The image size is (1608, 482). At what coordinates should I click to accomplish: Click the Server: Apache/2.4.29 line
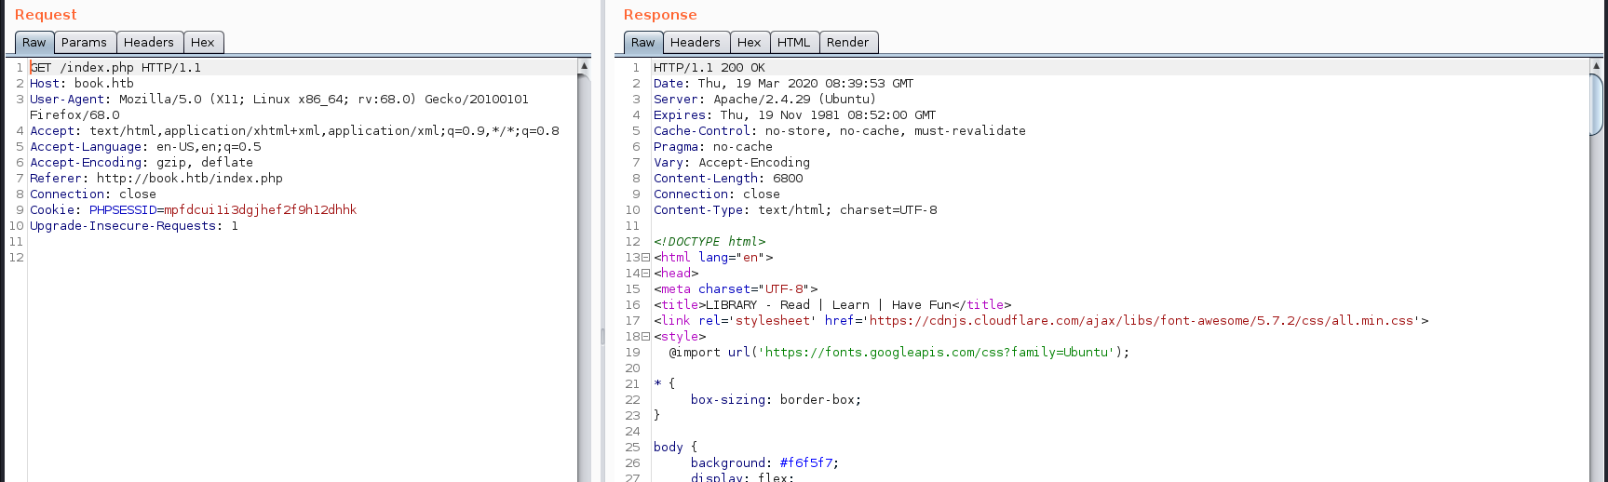[764, 100]
